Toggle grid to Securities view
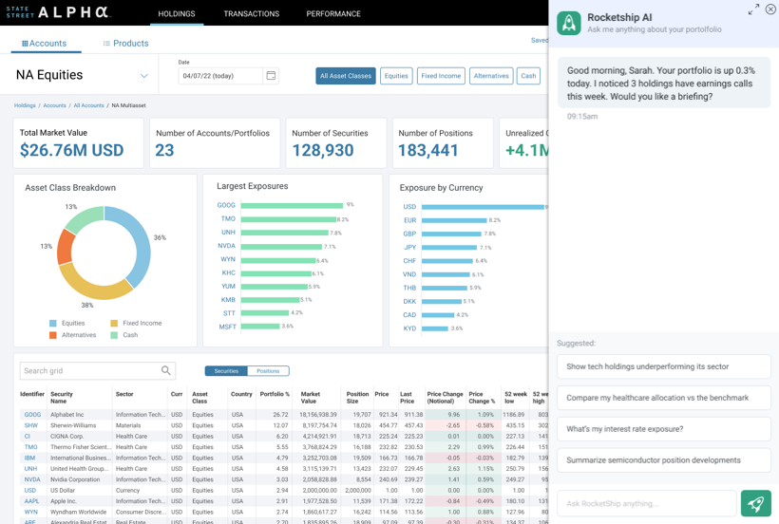This screenshot has width=779, height=524. (226, 371)
